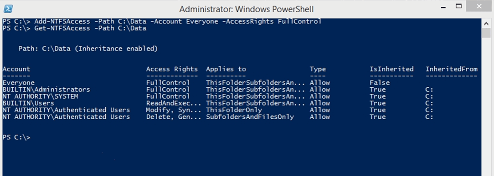
Task: Click the vertical scrollbar track below thumb
Action: click(486, 107)
